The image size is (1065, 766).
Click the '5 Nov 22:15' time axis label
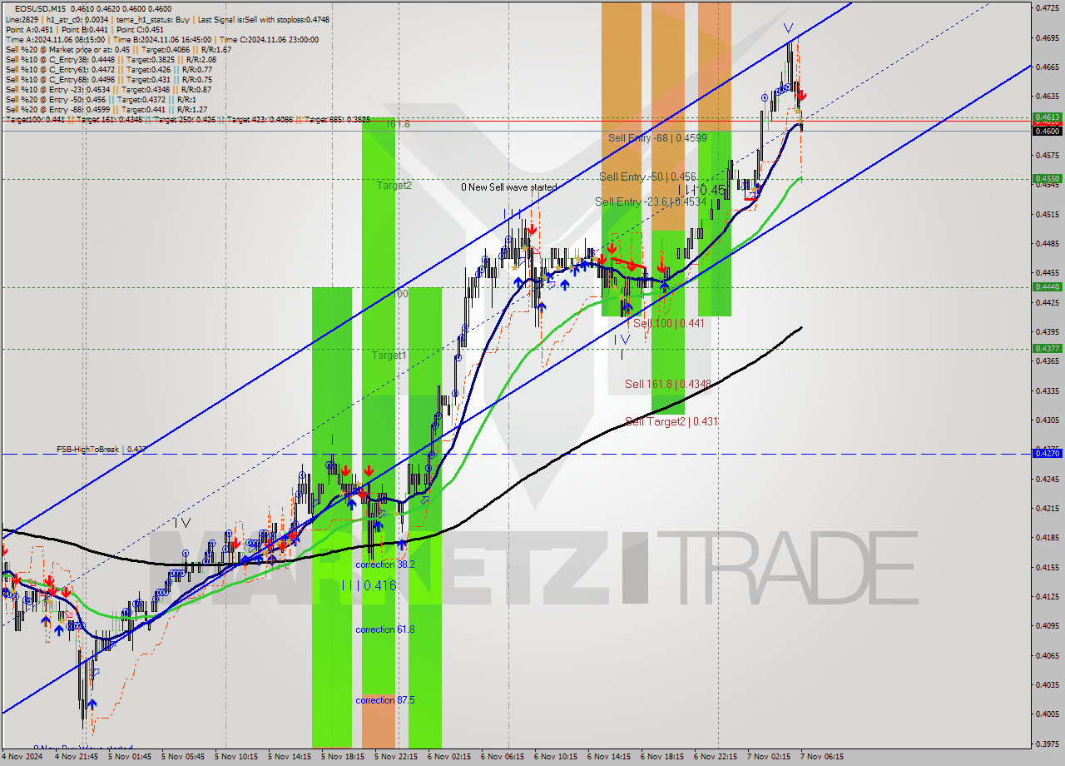point(397,757)
